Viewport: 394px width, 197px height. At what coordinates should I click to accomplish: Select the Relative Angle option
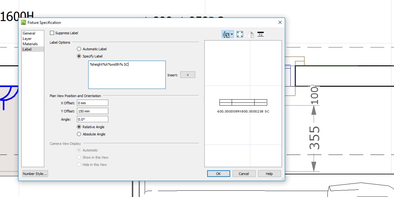pyautogui.click(x=79, y=127)
